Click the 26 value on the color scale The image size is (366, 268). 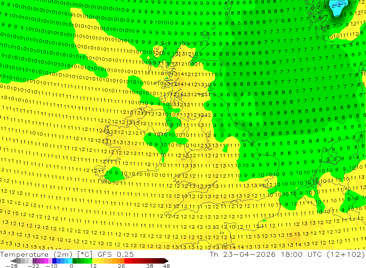122,266
